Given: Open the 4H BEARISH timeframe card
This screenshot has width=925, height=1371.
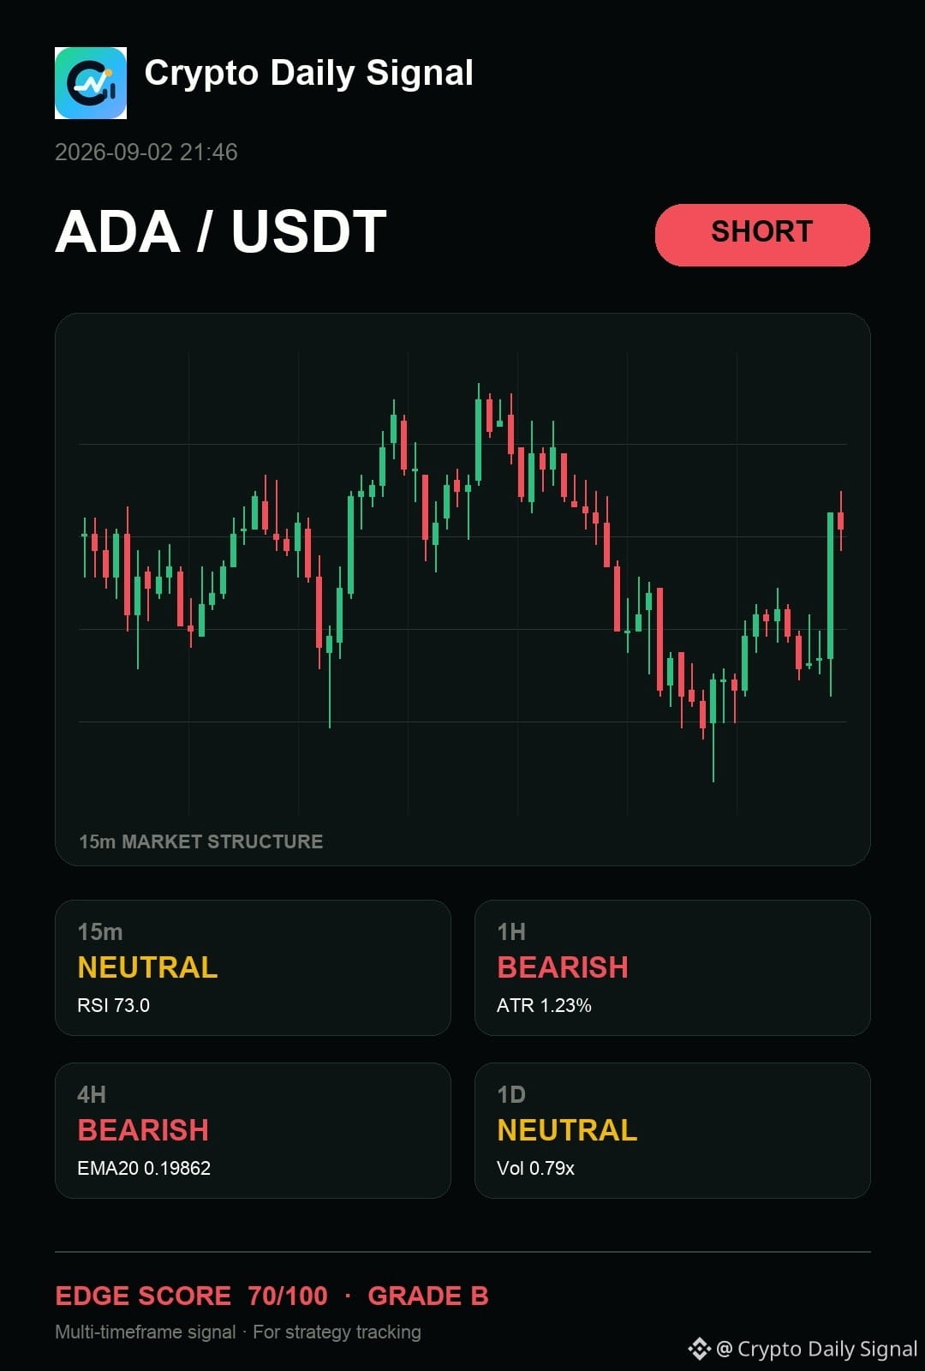Looking at the screenshot, I should [253, 1130].
